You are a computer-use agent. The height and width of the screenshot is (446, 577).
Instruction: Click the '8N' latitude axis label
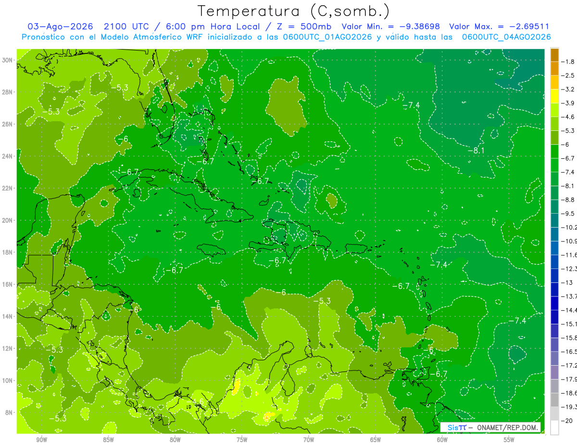9,412
